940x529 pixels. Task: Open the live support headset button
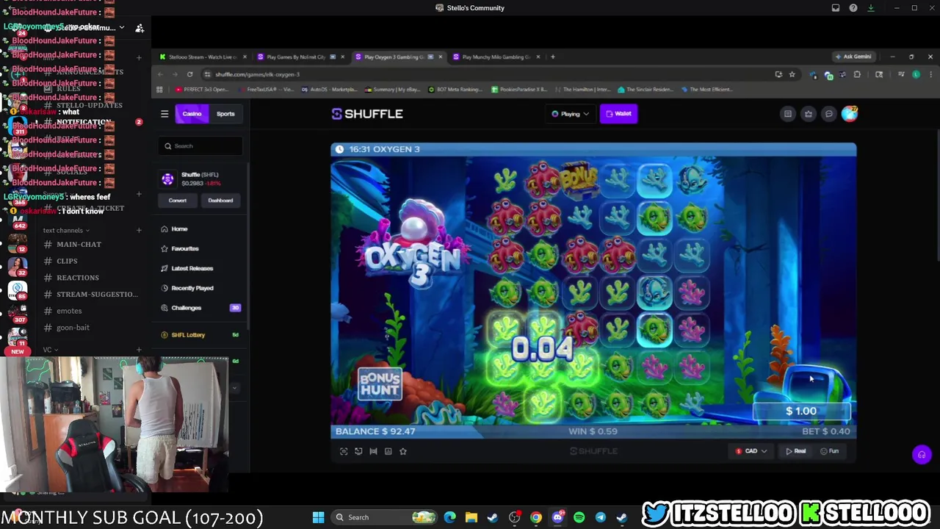click(922, 455)
